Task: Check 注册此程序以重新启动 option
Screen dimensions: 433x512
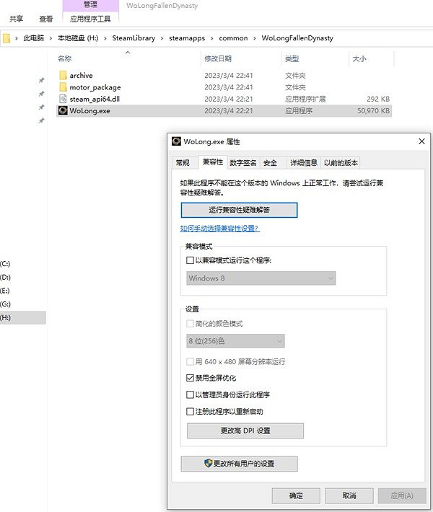Action: tap(190, 412)
